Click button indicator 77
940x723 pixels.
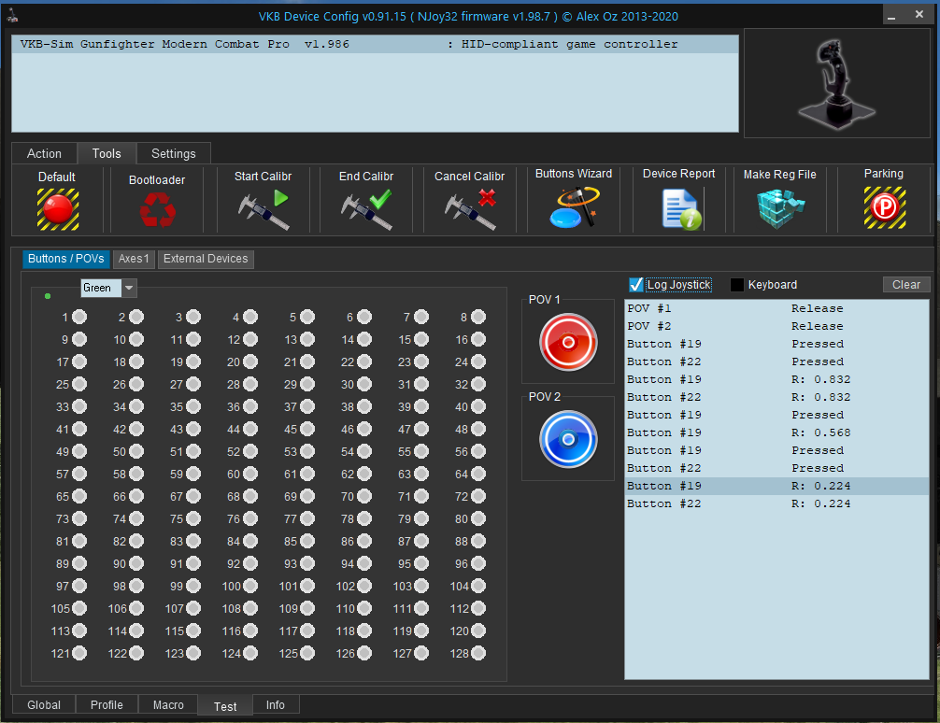(307, 518)
